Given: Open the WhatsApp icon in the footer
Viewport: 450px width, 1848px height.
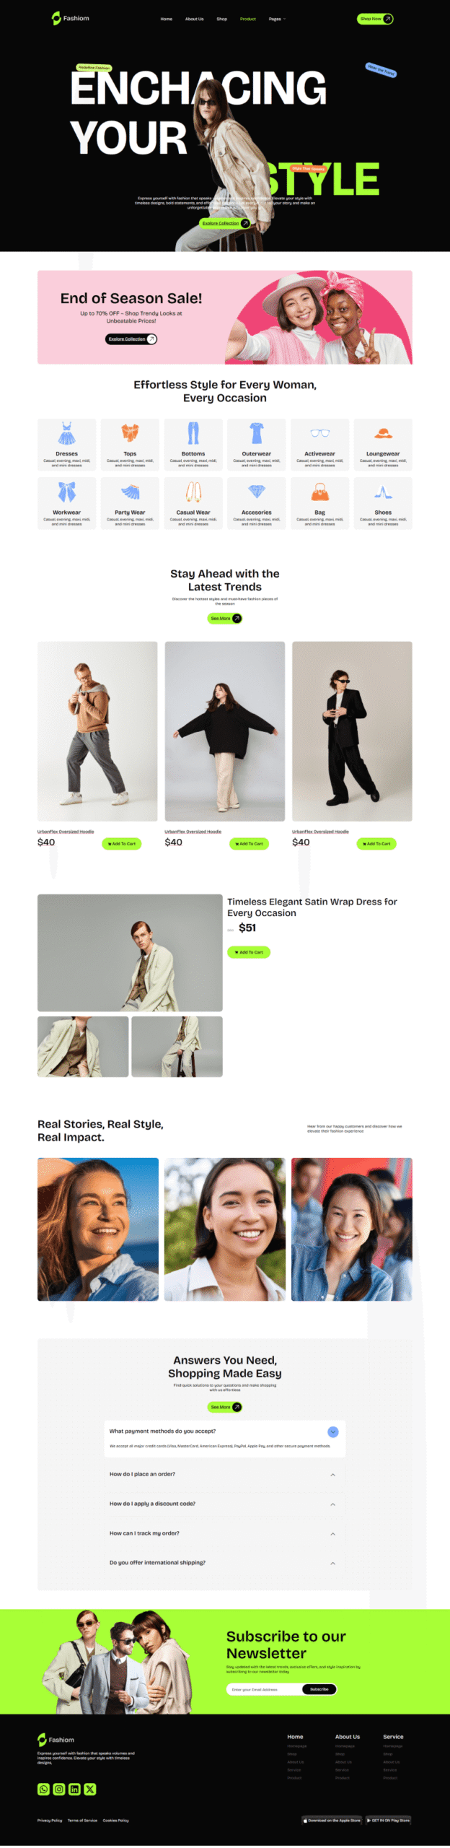Looking at the screenshot, I should click(x=43, y=1789).
